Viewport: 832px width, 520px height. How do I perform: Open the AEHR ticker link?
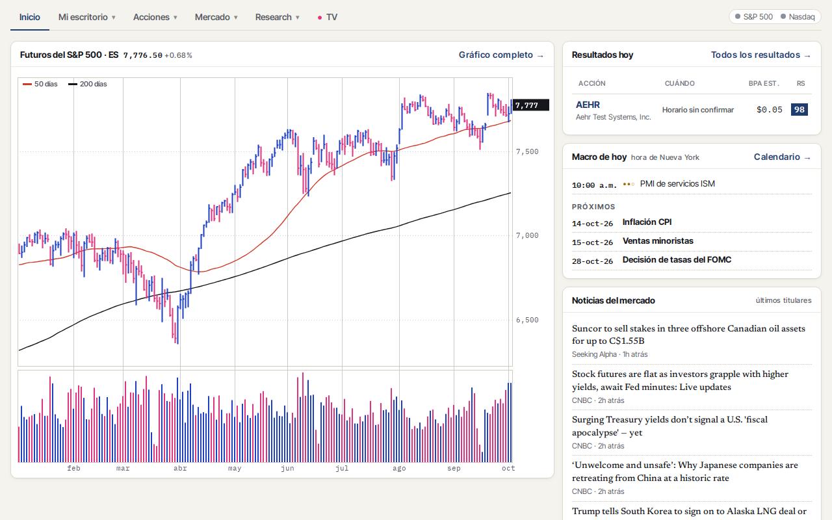[588, 105]
